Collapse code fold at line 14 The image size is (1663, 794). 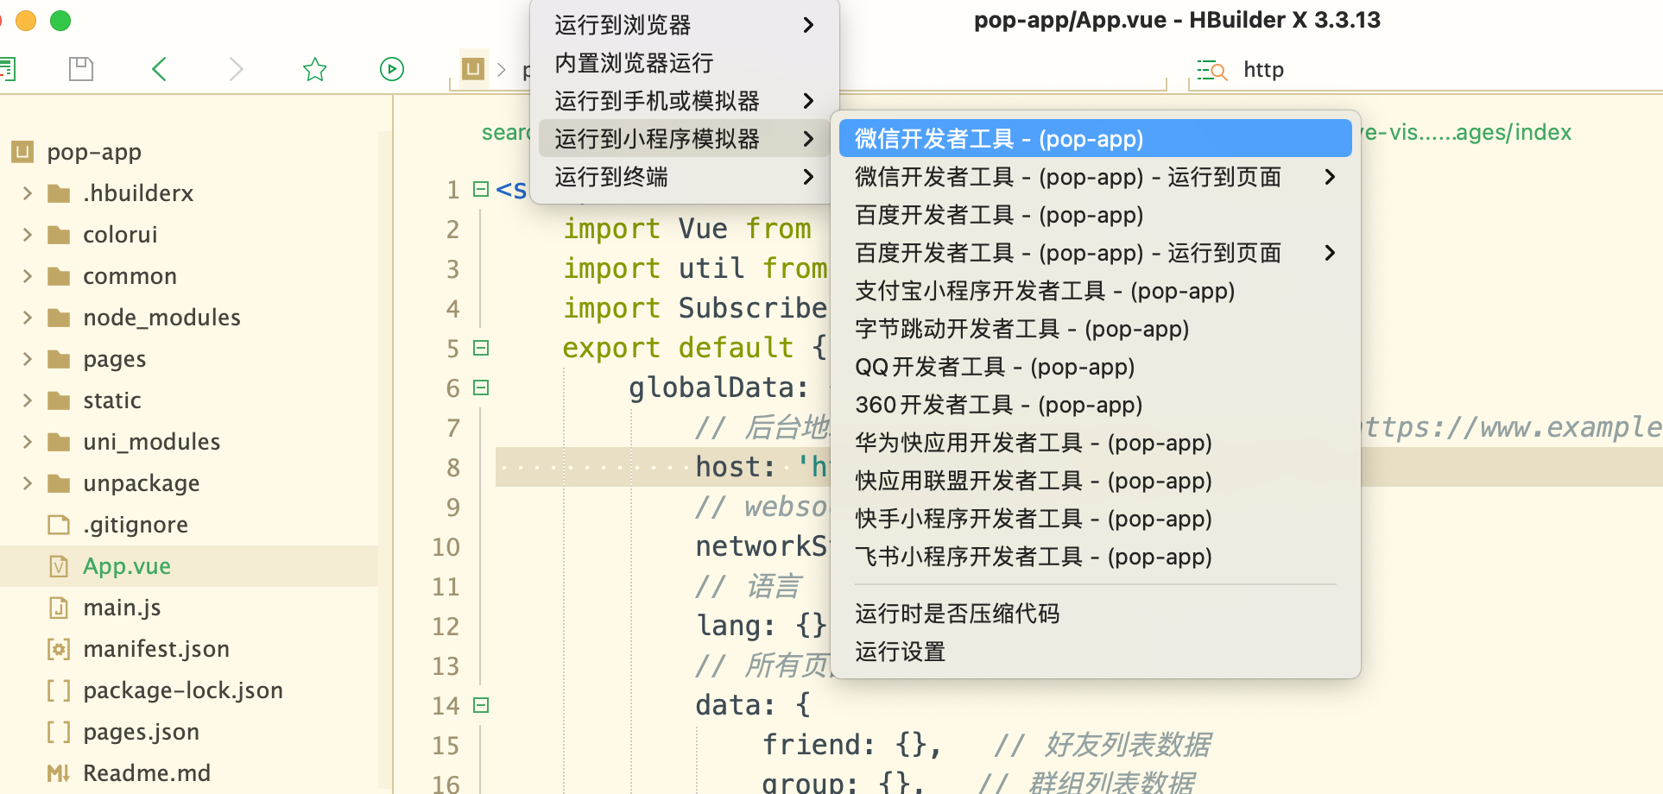point(482,705)
